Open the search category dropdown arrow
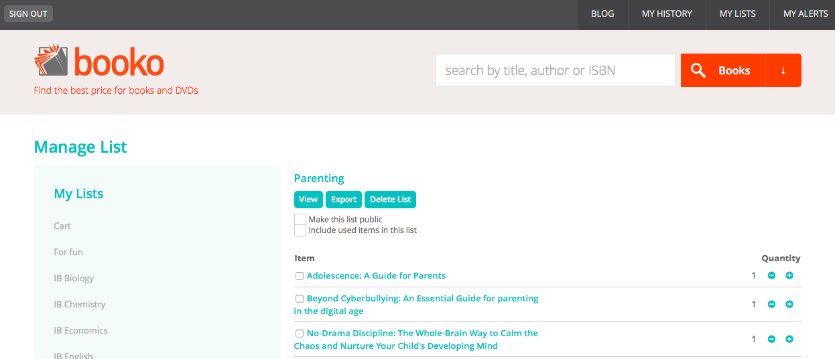Viewport: 835px width, 359px height. (x=783, y=70)
